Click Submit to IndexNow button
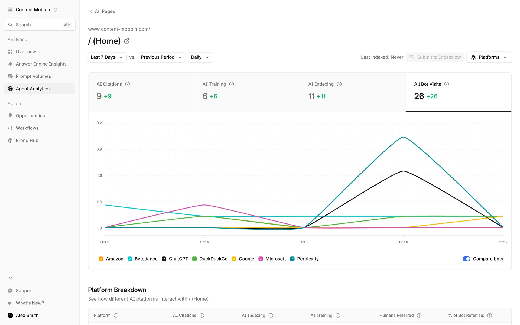 click(x=435, y=57)
